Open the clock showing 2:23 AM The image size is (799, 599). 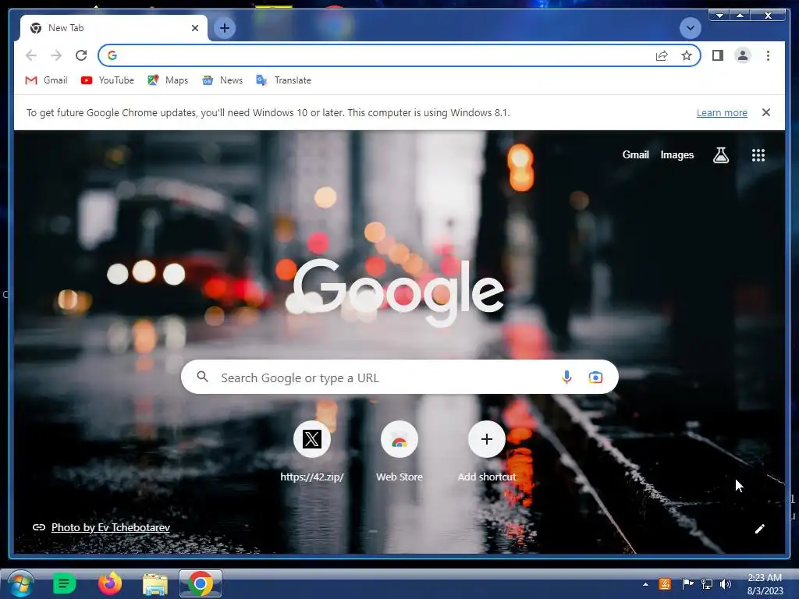coord(765,584)
